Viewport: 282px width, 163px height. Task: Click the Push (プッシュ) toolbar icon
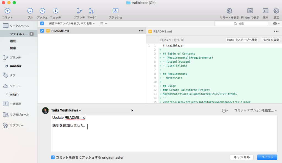(x=42, y=11)
